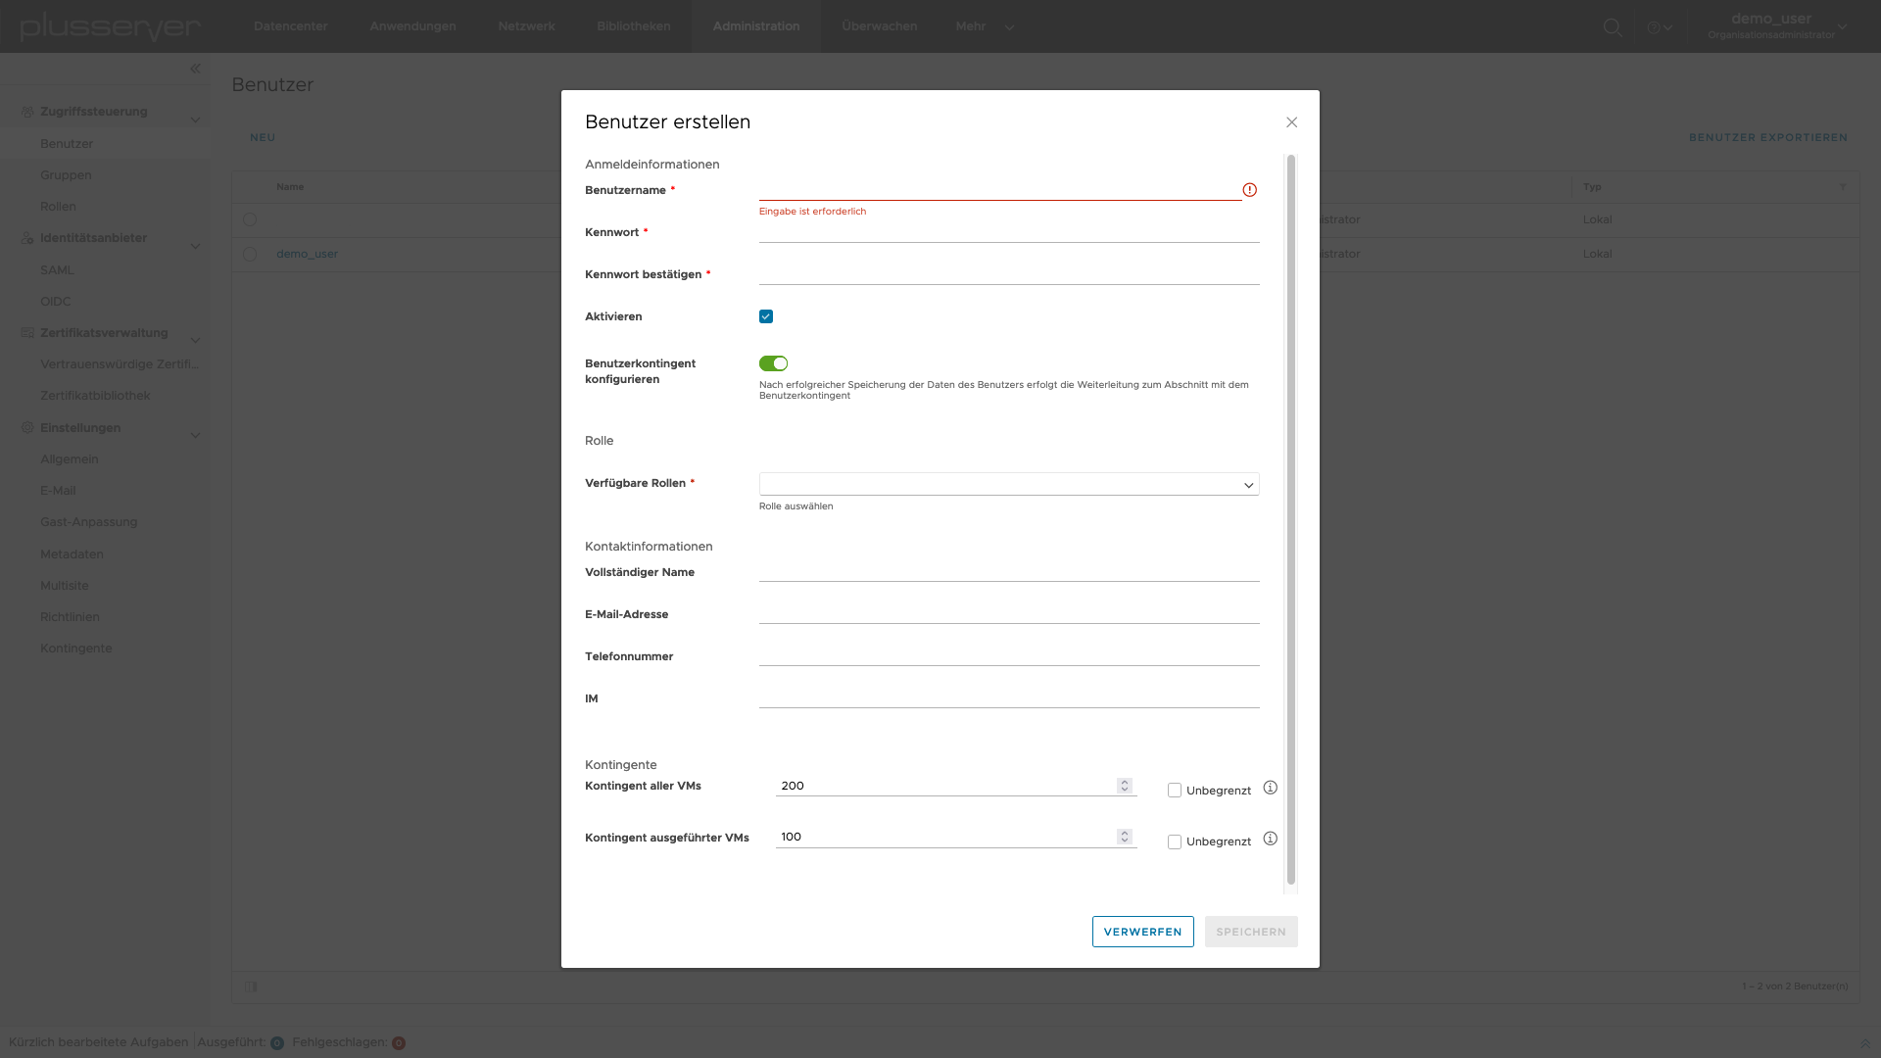Open Richtlinien in the sidebar
The height and width of the screenshot is (1058, 1881).
[x=70, y=617]
